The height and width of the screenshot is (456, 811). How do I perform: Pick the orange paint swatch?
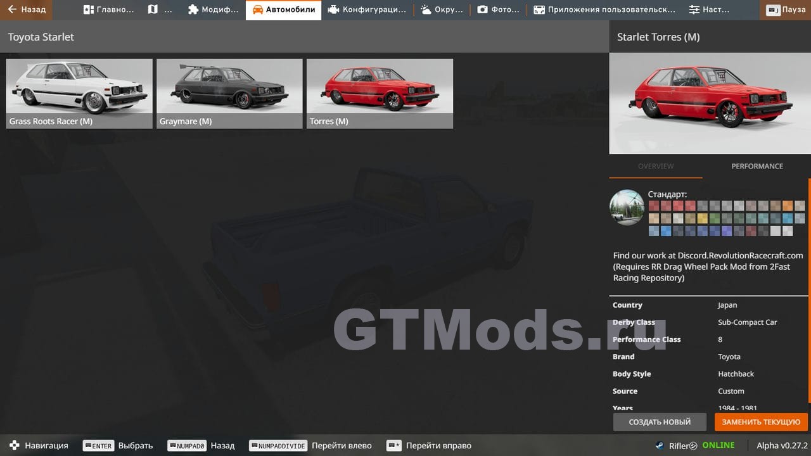click(x=788, y=206)
